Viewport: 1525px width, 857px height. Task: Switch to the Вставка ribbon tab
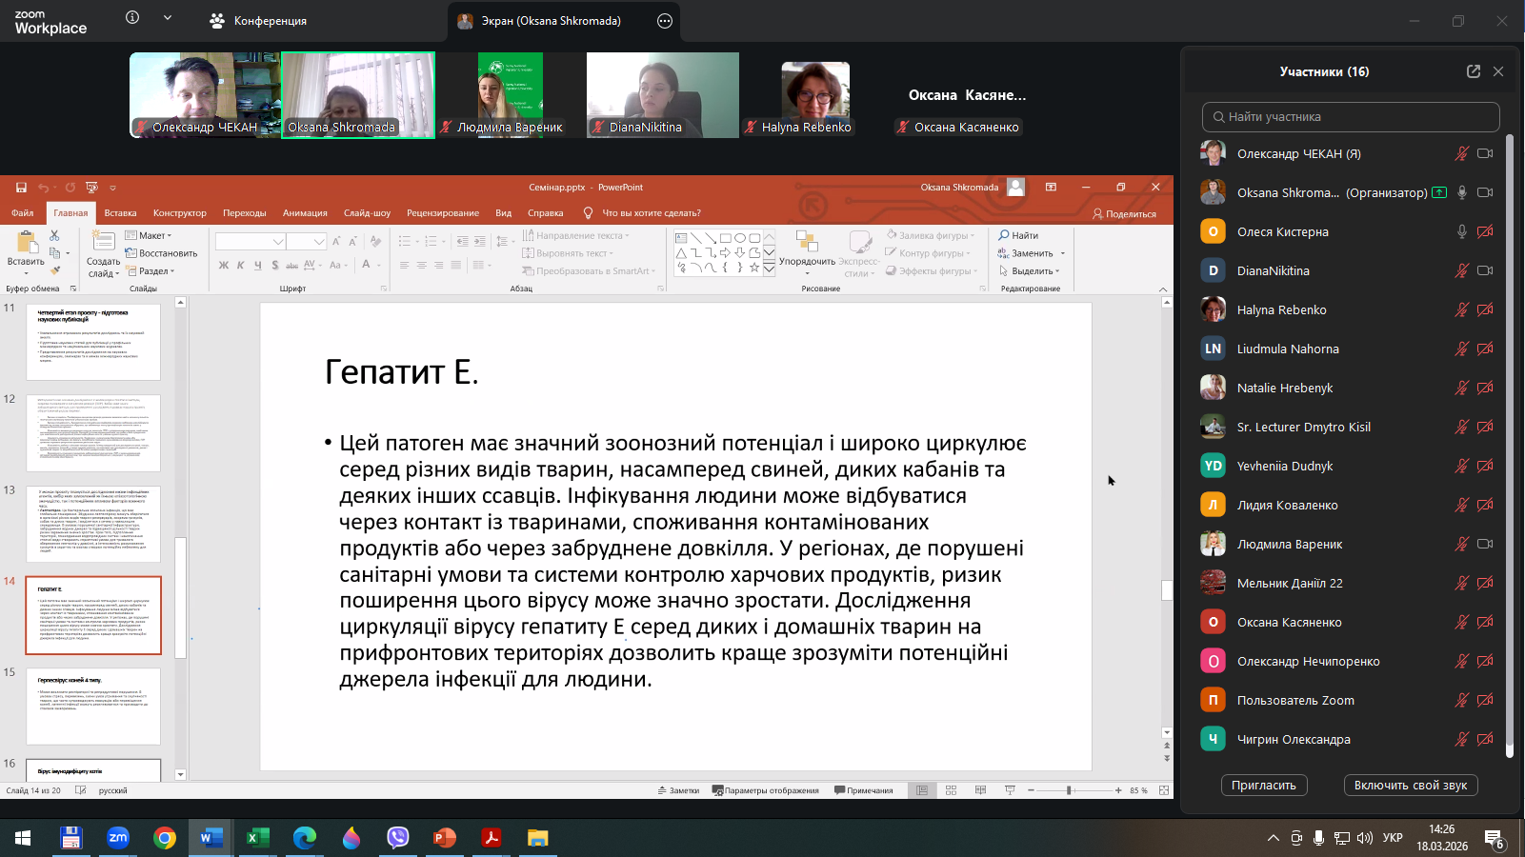click(120, 213)
